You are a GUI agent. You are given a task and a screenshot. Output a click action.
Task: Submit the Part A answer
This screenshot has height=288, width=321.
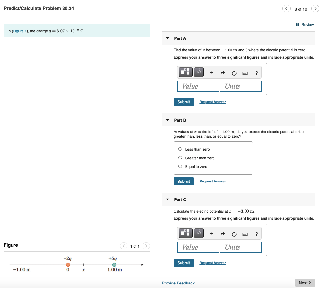point(183,102)
